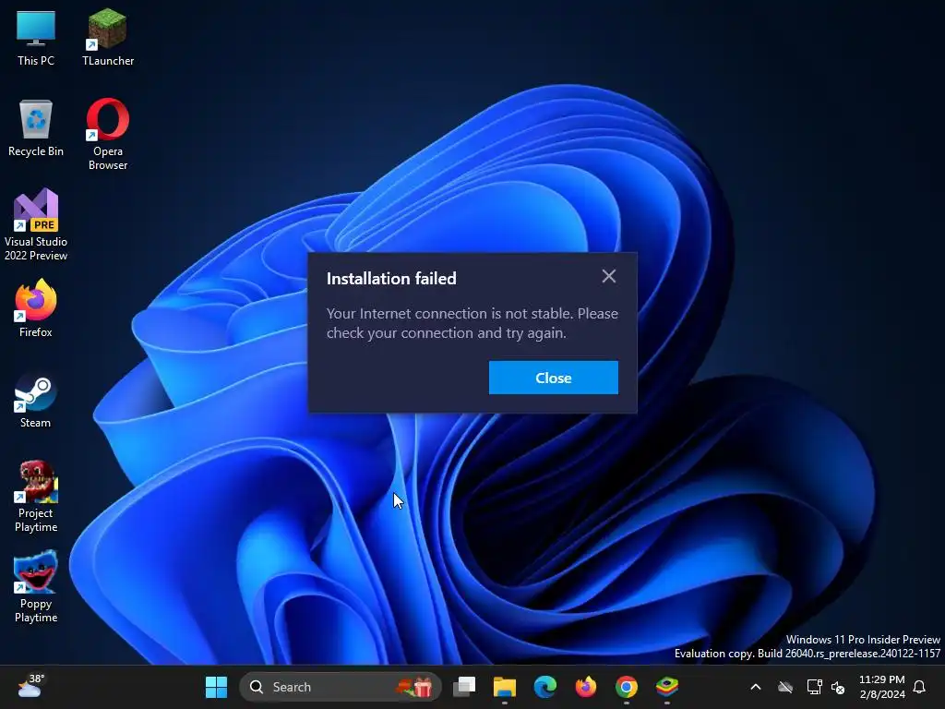
Task: Launch Microsoft Edge from the taskbar
Action: pos(544,687)
